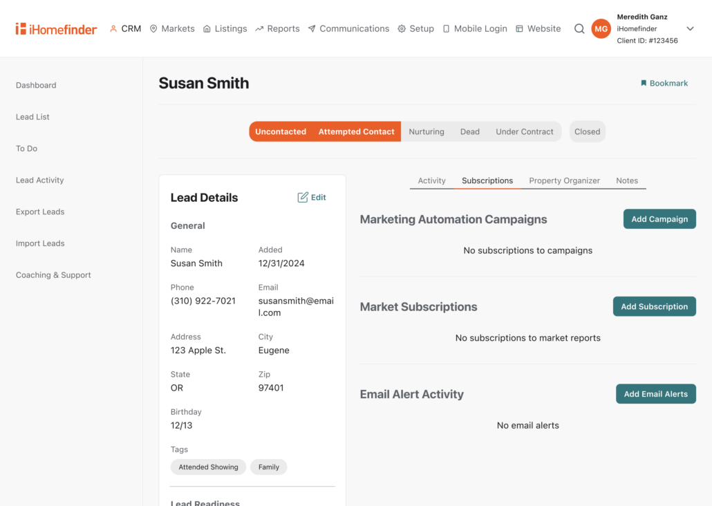
Task: Expand the account dropdown chevron
Action: [x=690, y=29]
